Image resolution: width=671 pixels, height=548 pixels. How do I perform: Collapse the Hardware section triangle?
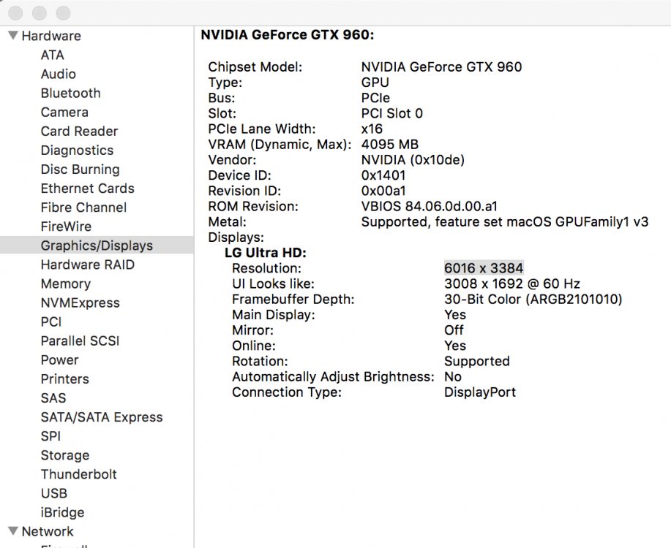coord(13,36)
